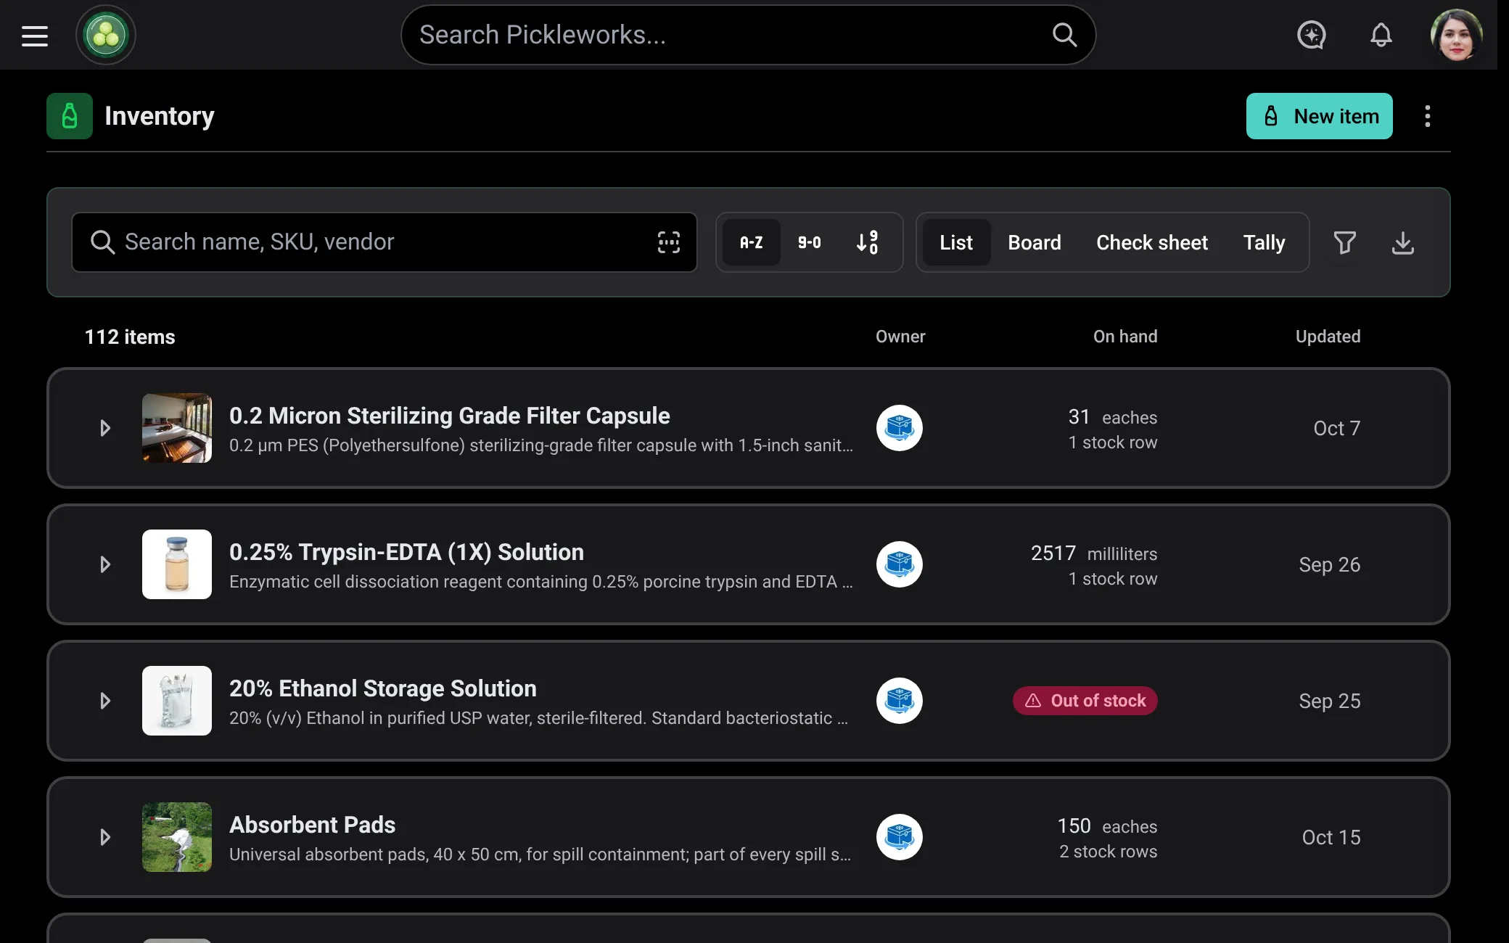Image resolution: width=1509 pixels, height=943 pixels.
Task: Expand the 20% Ethanol Storage Solution row
Action: pos(105,701)
